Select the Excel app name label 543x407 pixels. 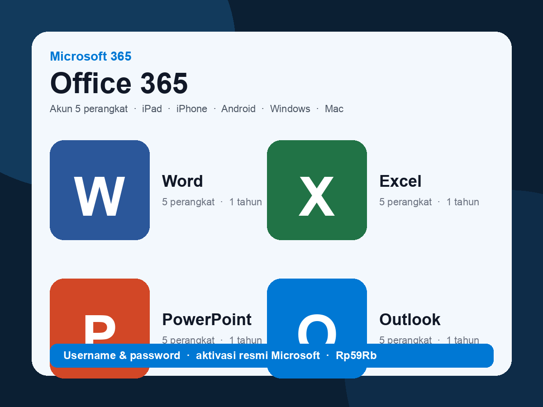coord(400,181)
